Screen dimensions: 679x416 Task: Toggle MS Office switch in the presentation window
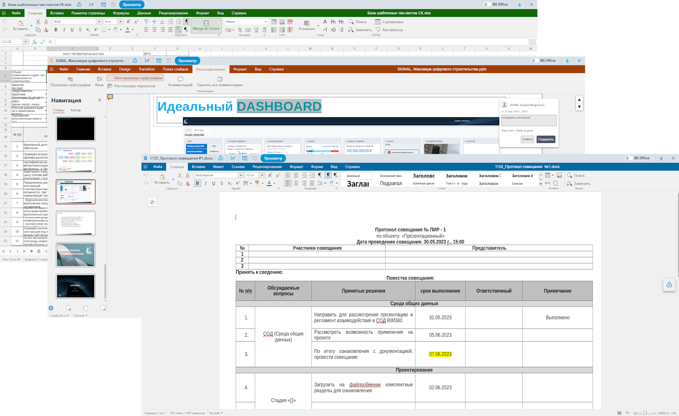[534, 61]
